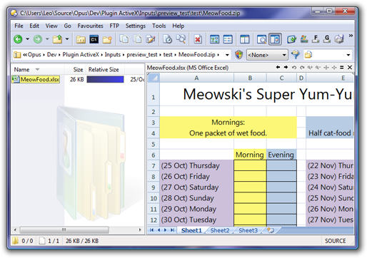Switch to the Sheet2 tab

tap(220, 230)
